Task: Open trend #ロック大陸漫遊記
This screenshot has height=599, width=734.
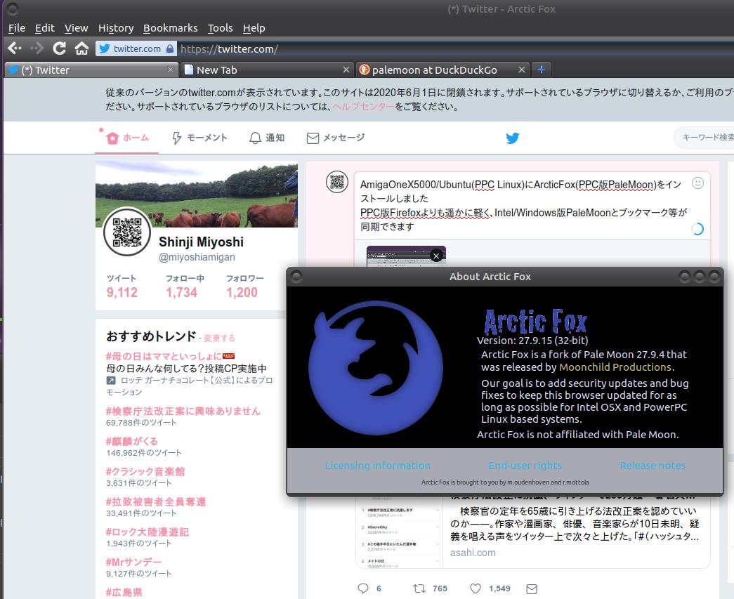Action: tap(148, 532)
